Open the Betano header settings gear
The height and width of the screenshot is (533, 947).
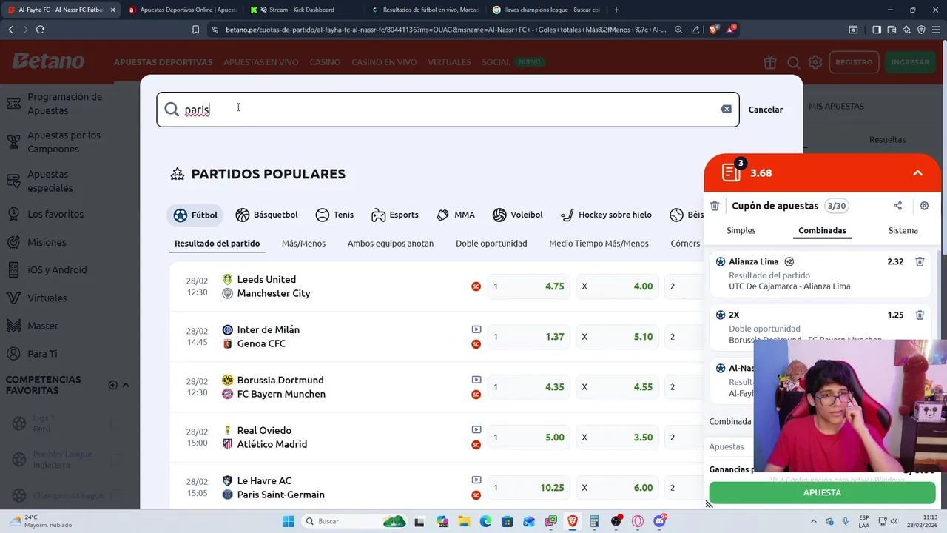point(815,62)
